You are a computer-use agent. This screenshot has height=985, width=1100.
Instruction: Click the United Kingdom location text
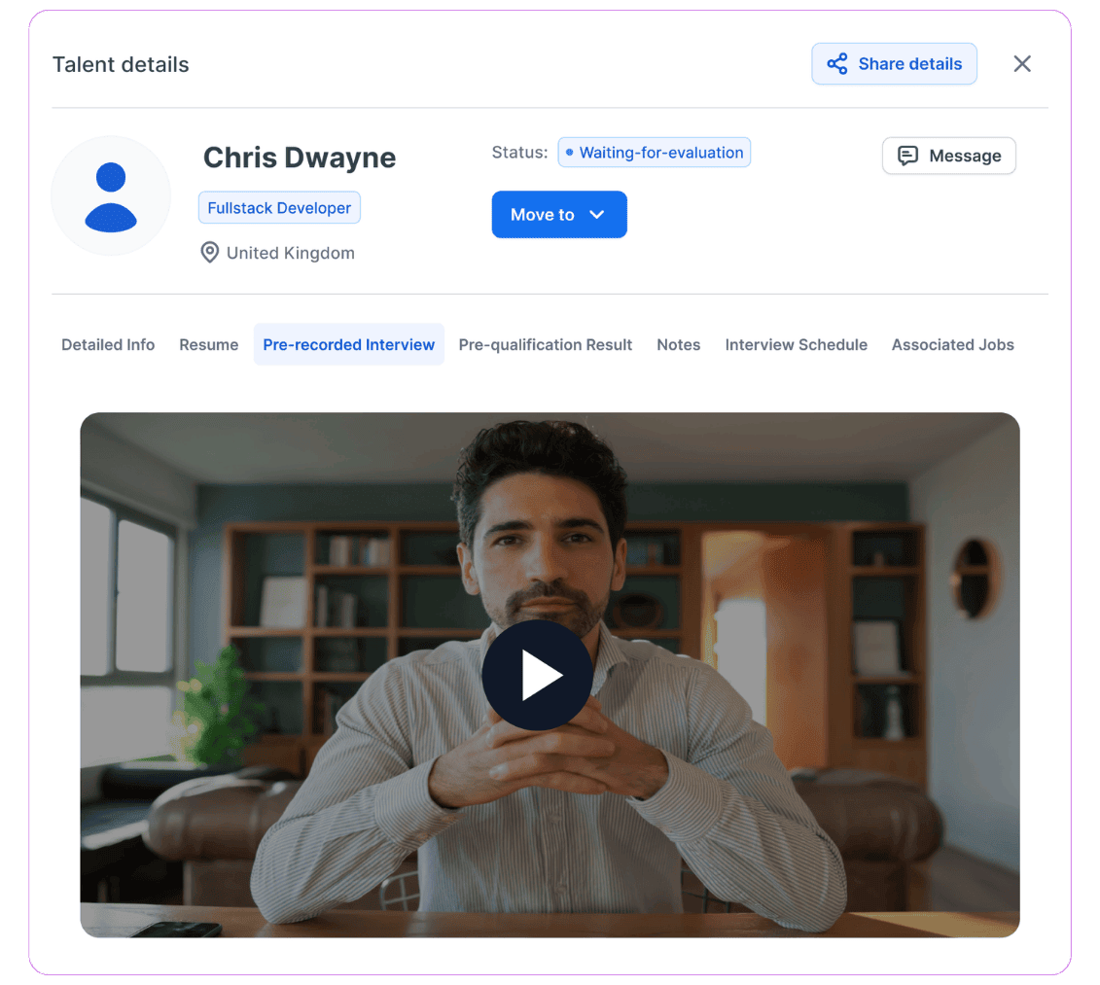(290, 253)
